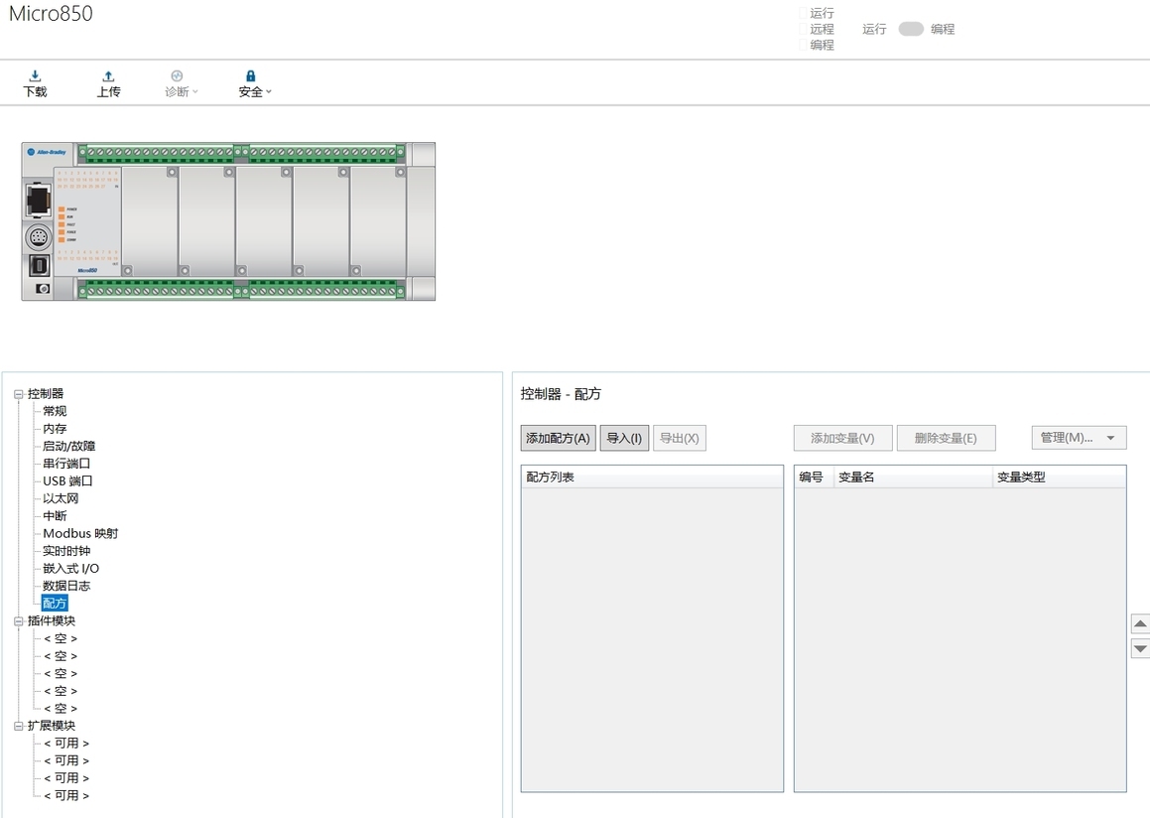Open 启动/故障 settings in the tree
1150x818 pixels.
point(68,446)
